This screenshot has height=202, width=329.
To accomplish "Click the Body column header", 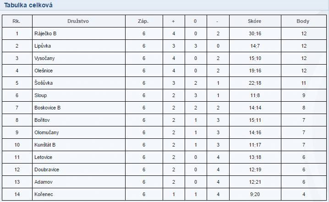I will pyautogui.click(x=303, y=21).
